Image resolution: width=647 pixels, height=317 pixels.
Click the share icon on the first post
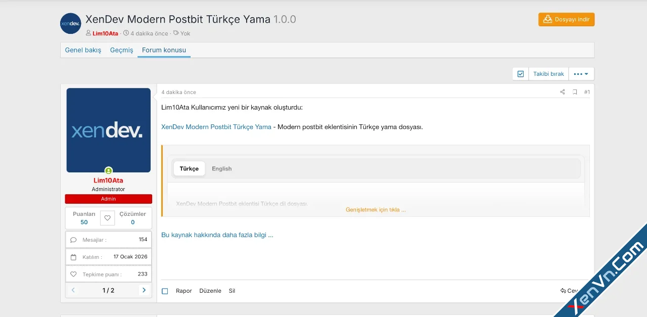click(x=562, y=92)
